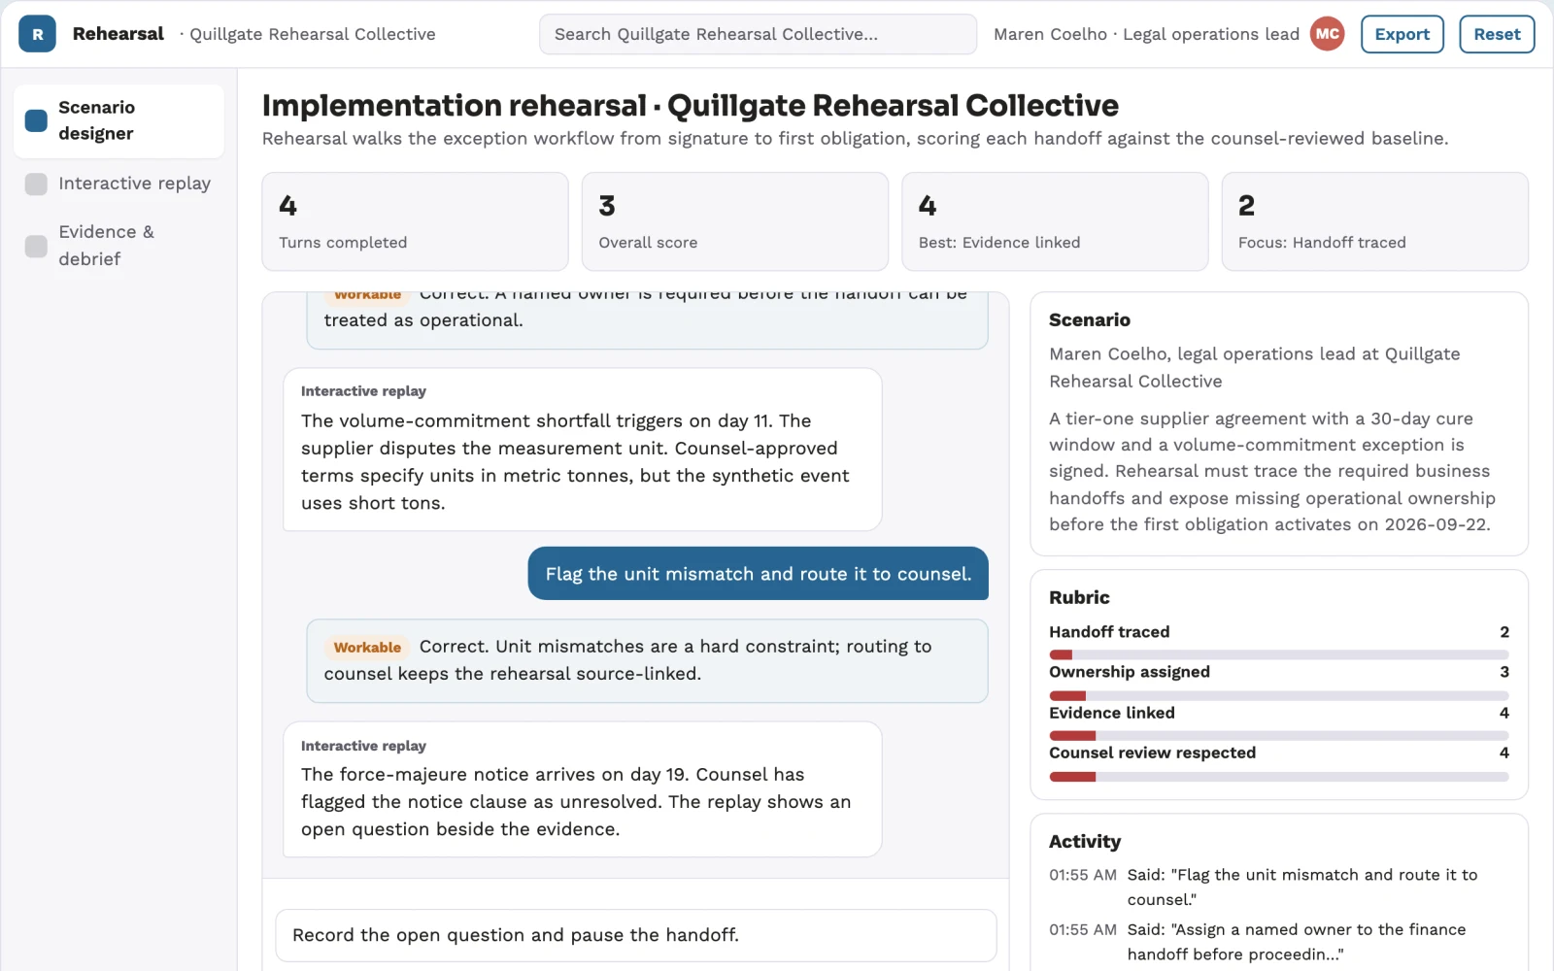Click the Evidence linked progress bar
The width and height of the screenshot is (1554, 971).
(1279, 736)
